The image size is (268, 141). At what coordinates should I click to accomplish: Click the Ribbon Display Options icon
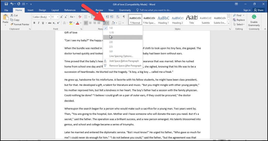pyautogui.click(x=236, y=4)
